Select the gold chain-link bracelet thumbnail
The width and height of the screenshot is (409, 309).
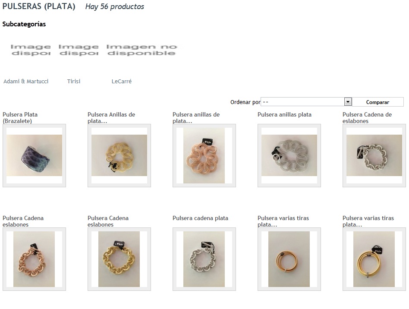(x=119, y=259)
